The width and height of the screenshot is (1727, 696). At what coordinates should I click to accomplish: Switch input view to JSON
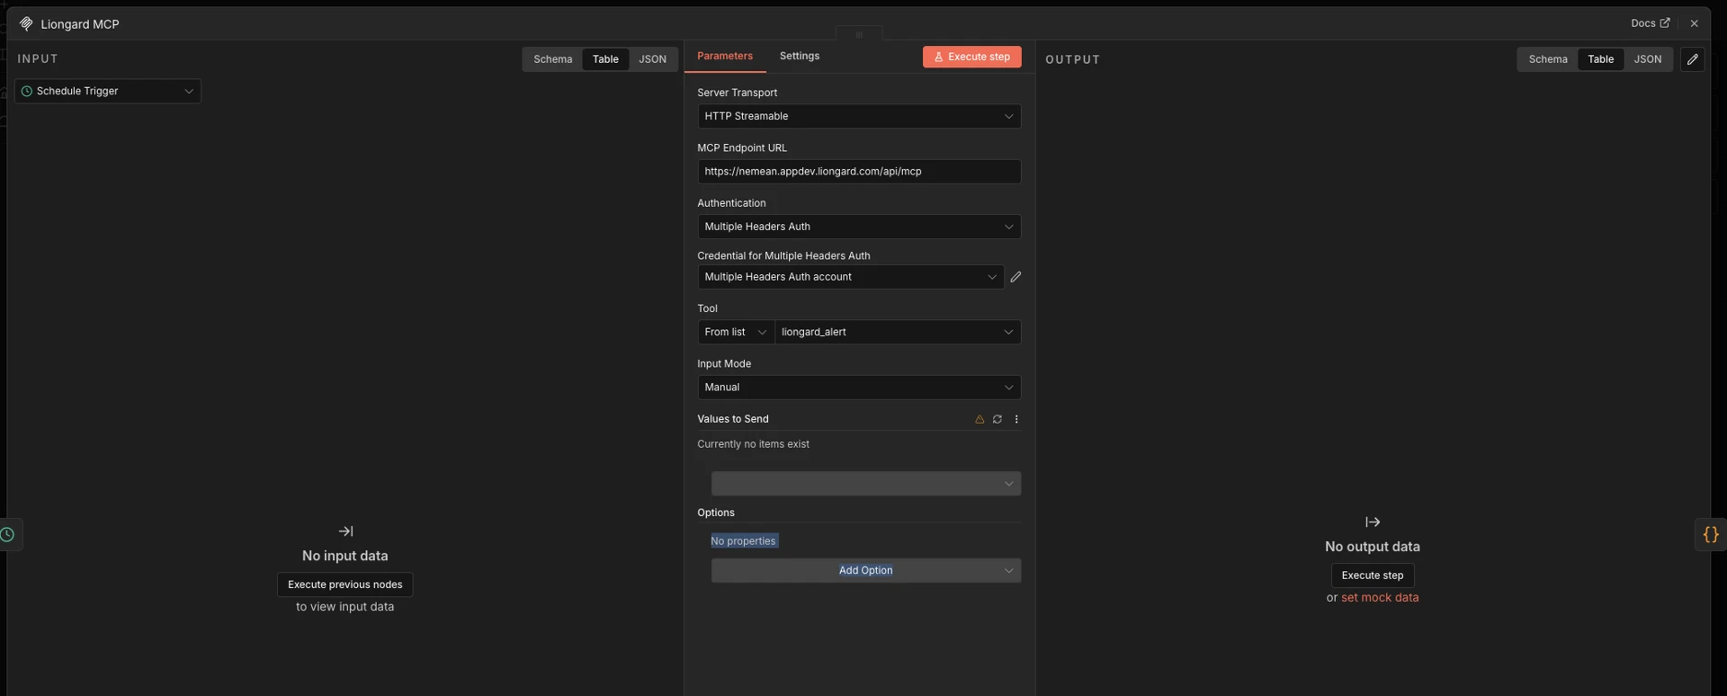point(652,59)
